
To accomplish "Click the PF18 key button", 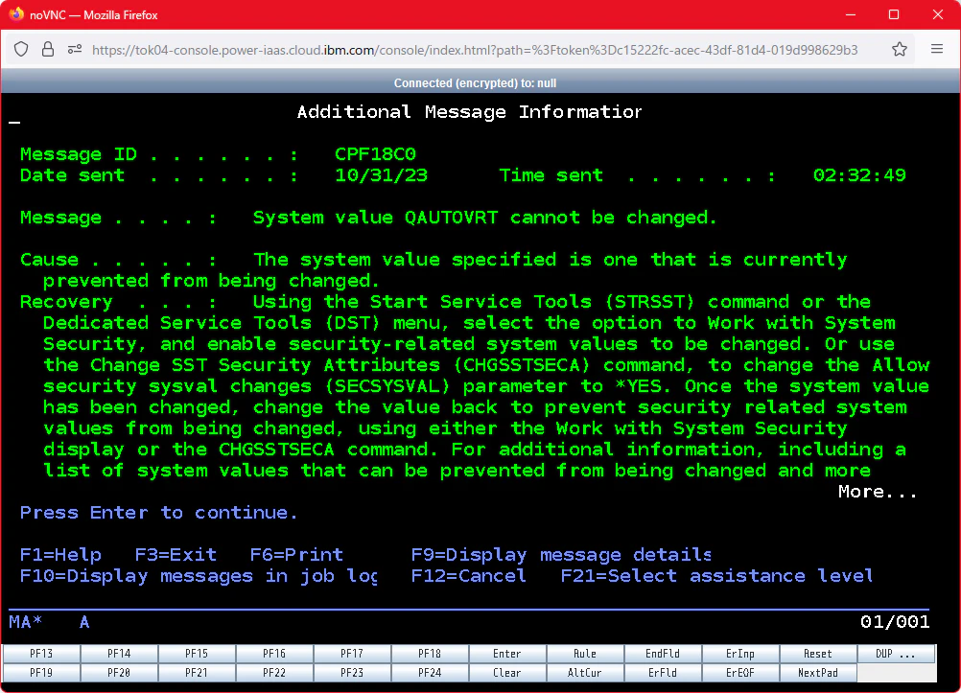I will click(x=430, y=654).
